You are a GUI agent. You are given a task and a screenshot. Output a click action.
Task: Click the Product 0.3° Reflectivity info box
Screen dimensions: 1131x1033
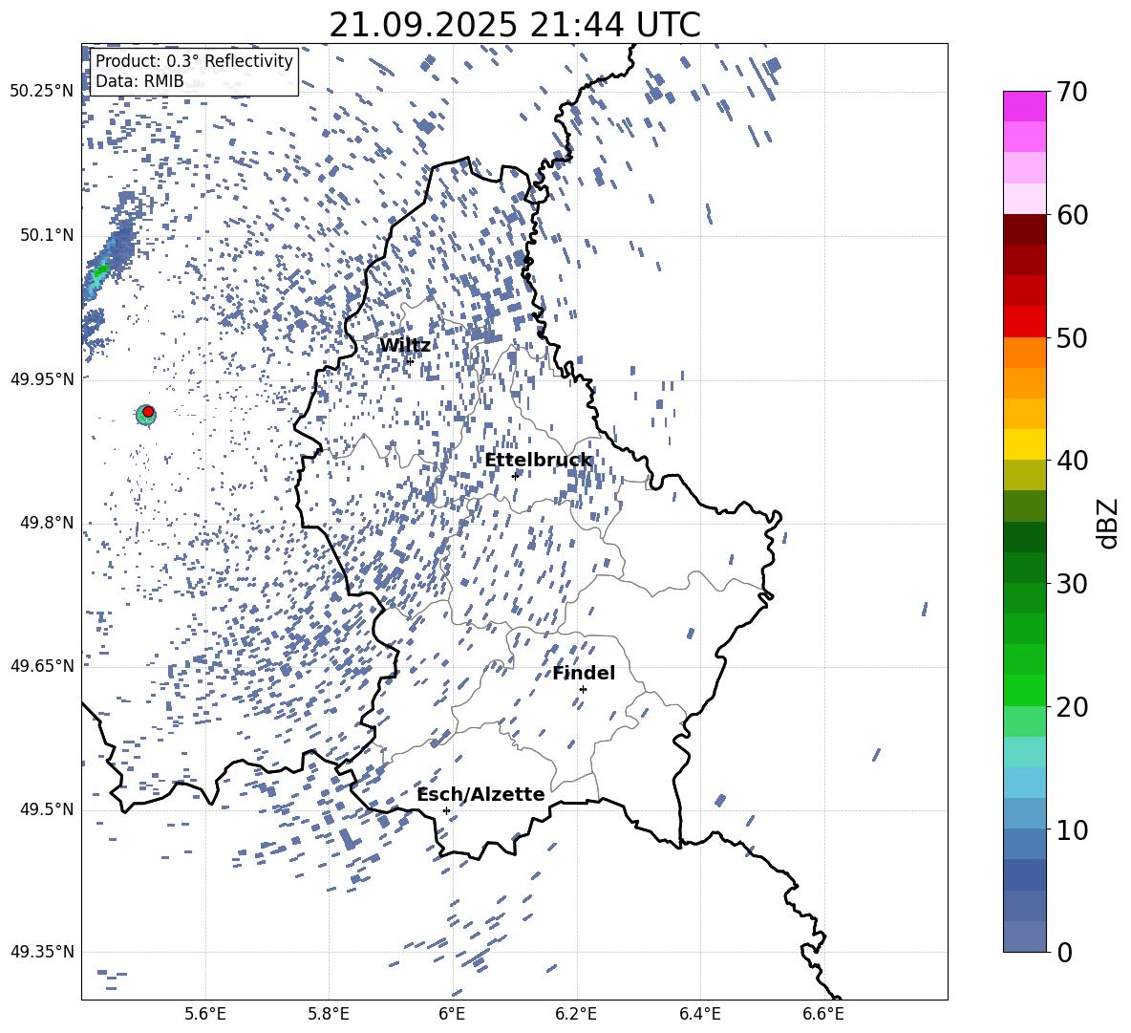click(x=194, y=72)
